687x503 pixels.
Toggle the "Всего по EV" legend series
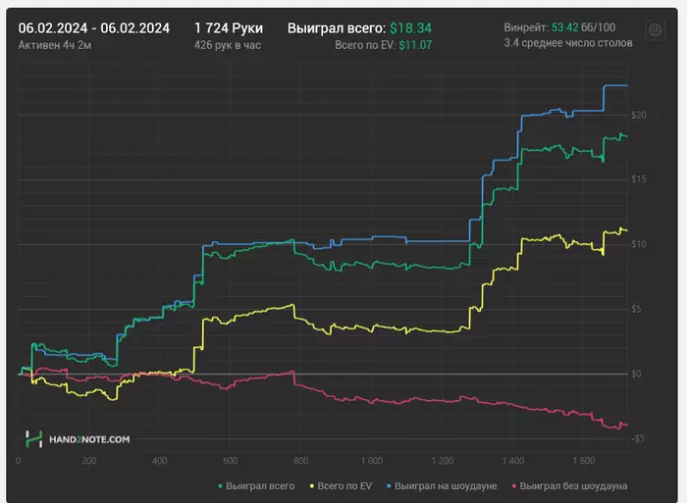tap(341, 486)
